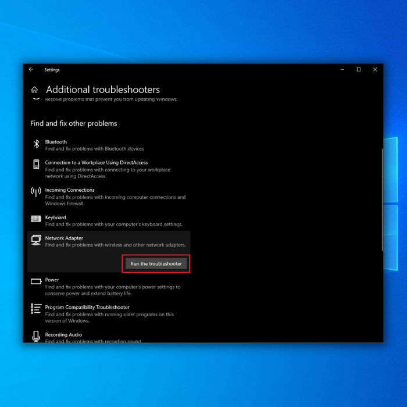Click the Bluetooth symbol icon
The height and width of the screenshot is (407, 407).
pyautogui.click(x=36, y=144)
